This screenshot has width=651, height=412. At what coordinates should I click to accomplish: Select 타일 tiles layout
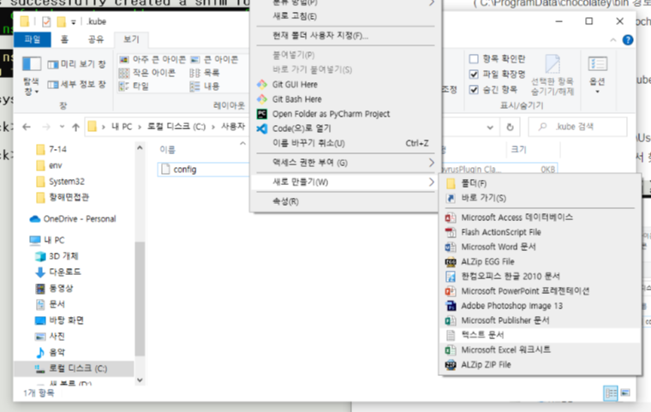(x=134, y=86)
